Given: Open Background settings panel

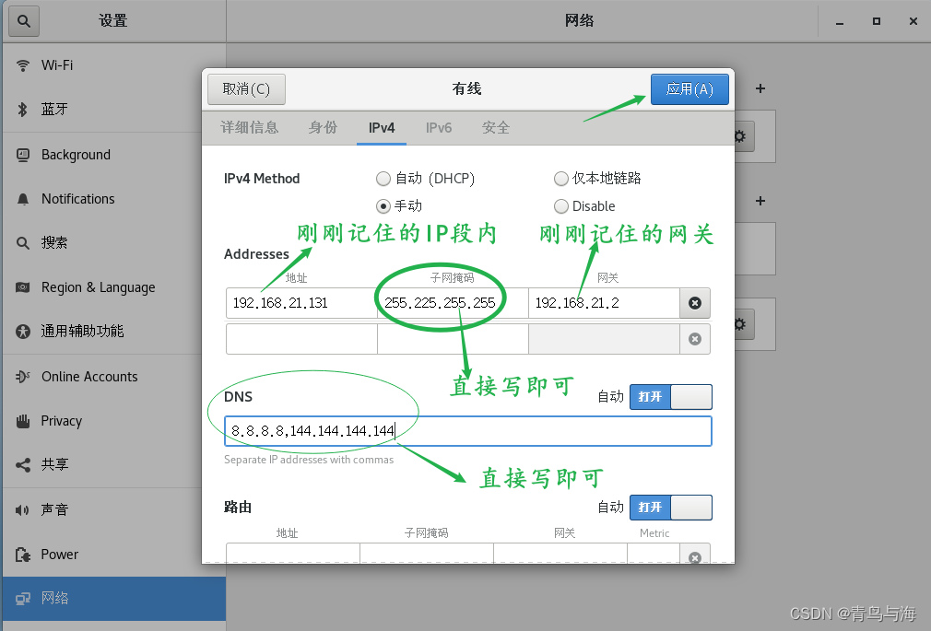Looking at the screenshot, I should coord(114,155).
